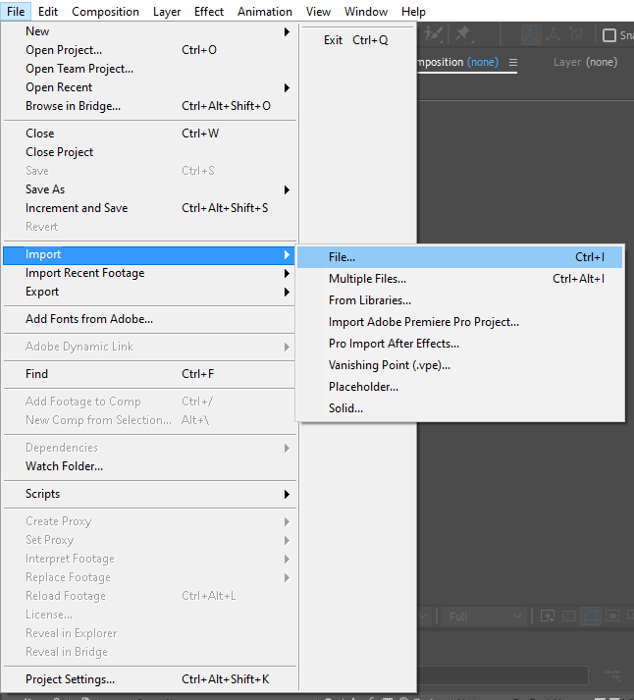Click the Region of Interest icon
Viewport: 634px width, 700px height.
tap(613, 617)
